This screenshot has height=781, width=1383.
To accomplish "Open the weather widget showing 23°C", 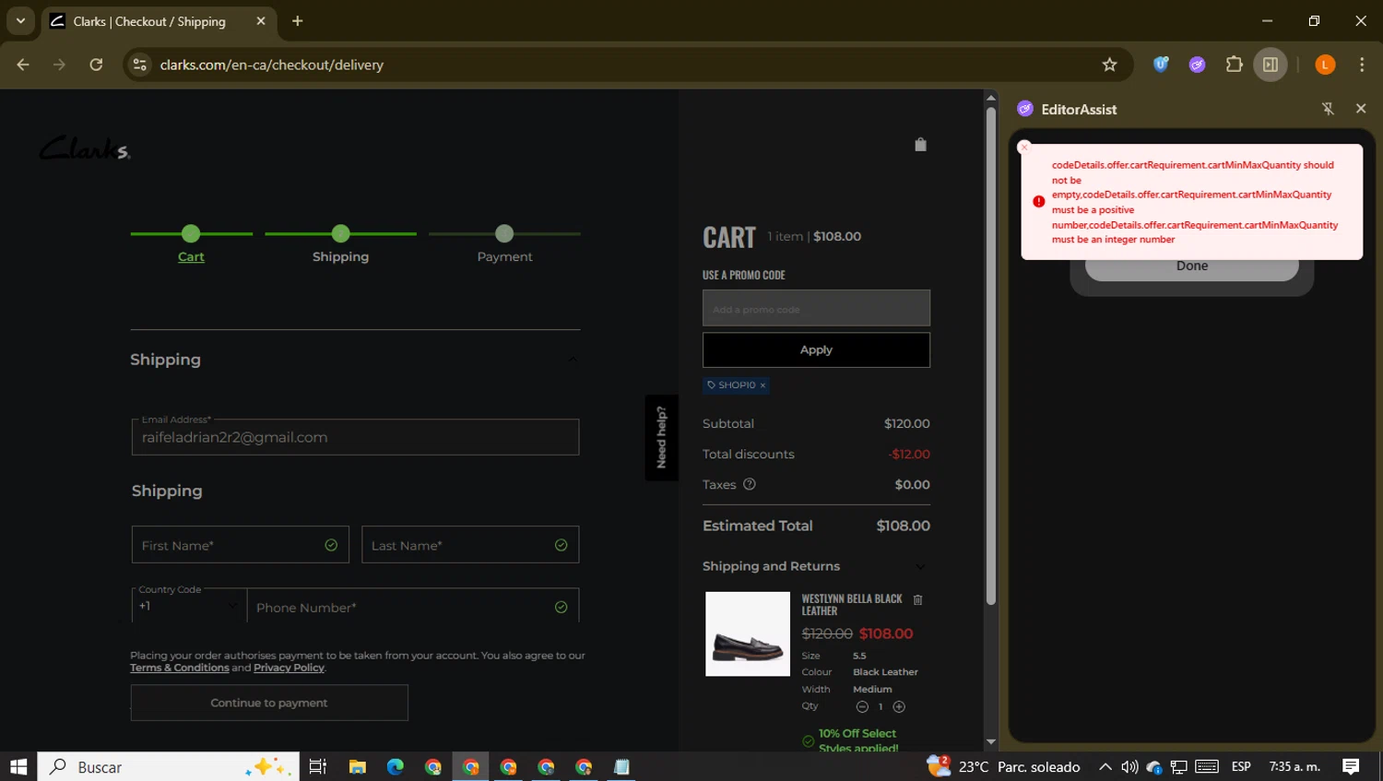I will pos(1003,766).
